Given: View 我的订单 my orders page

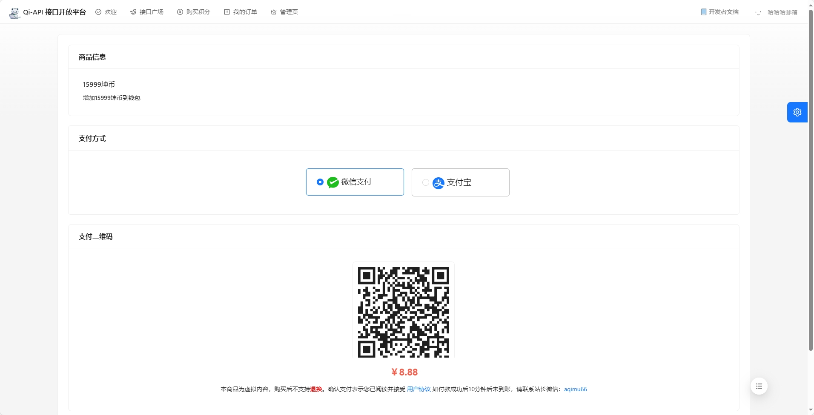Looking at the screenshot, I should pyautogui.click(x=241, y=12).
